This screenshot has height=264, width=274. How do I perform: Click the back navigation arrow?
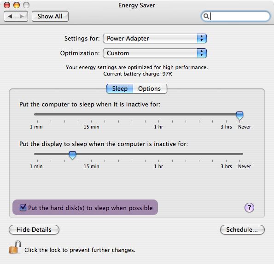coord(10,17)
